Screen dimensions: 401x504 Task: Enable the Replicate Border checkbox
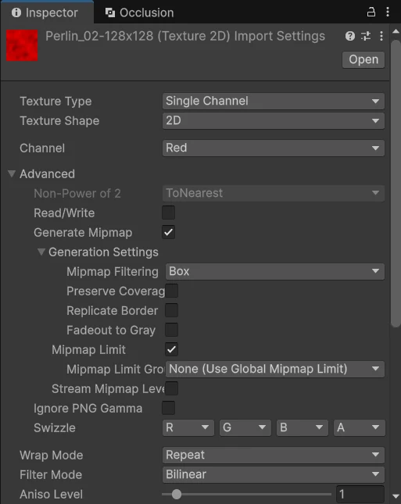[171, 310]
